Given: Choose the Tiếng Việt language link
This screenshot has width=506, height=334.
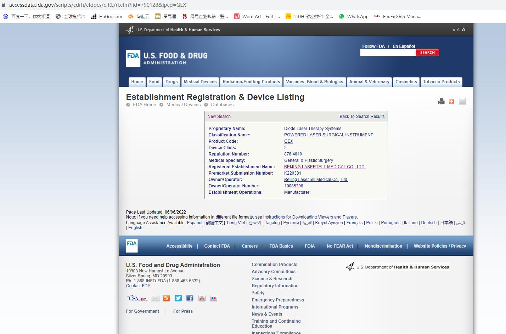Looking at the screenshot, I should (x=236, y=223).
